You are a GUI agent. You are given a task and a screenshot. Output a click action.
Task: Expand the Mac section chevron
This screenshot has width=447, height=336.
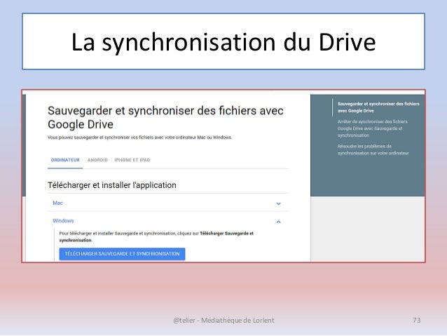279,203
